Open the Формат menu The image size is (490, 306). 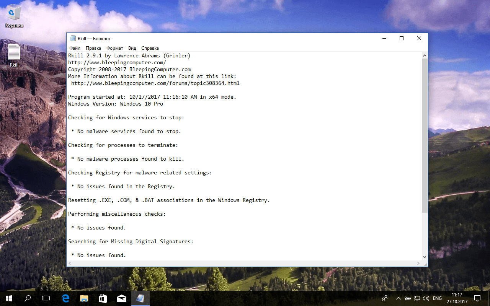[x=115, y=48]
